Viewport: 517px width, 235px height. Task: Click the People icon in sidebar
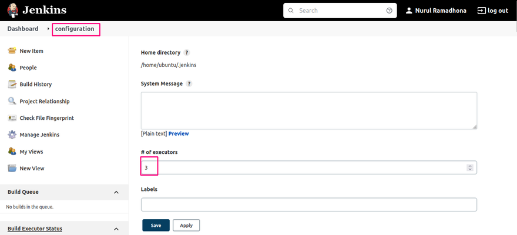12,68
